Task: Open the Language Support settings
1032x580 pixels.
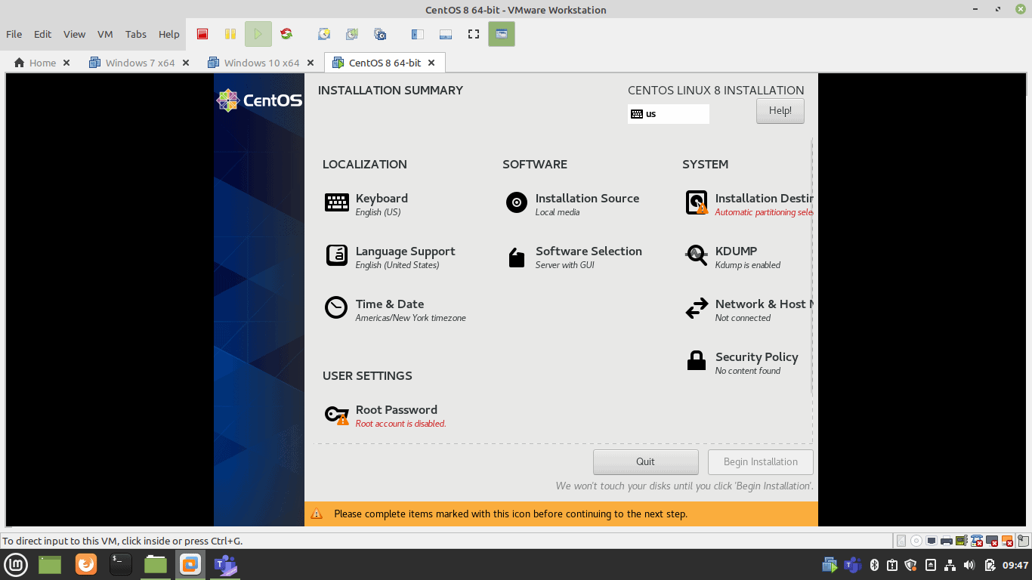Action: [x=390, y=257]
